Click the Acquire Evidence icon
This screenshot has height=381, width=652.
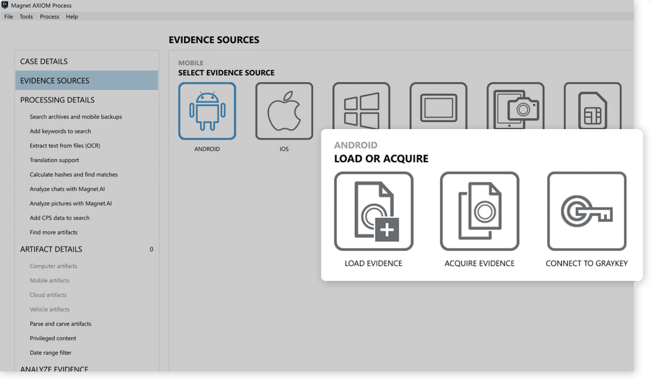pos(480,211)
